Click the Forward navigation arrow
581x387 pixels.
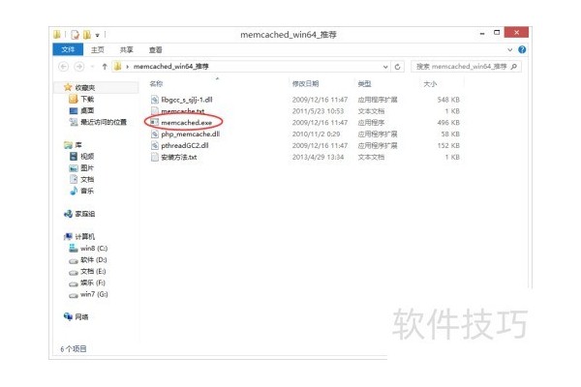(79, 67)
